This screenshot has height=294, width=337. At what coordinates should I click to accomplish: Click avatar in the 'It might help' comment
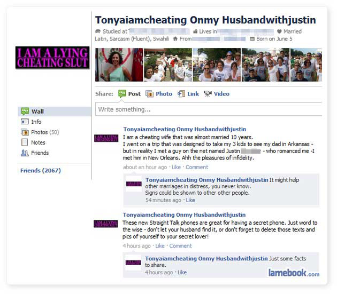pos(134,184)
